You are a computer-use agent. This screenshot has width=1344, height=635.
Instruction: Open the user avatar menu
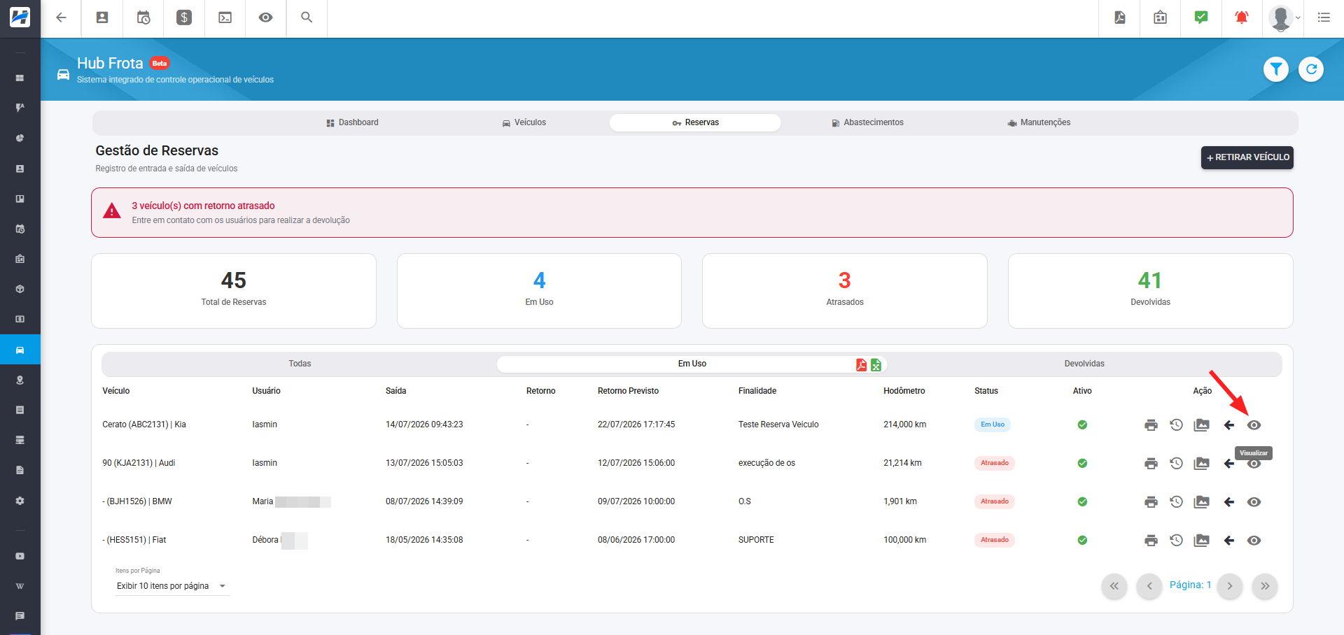pyautogui.click(x=1284, y=18)
